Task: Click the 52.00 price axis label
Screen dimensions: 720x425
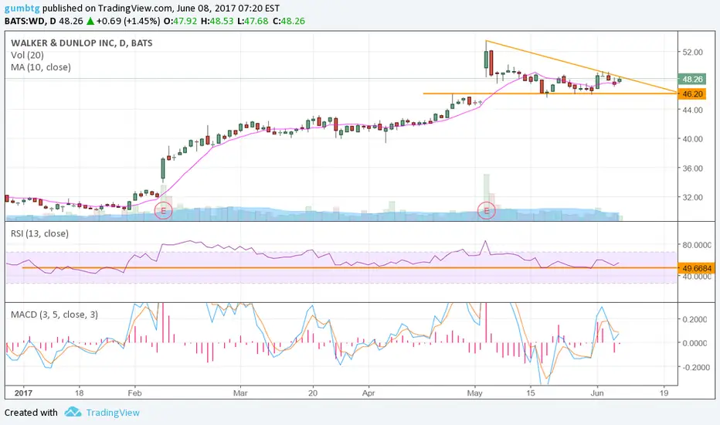Action: tap(692, 53)
